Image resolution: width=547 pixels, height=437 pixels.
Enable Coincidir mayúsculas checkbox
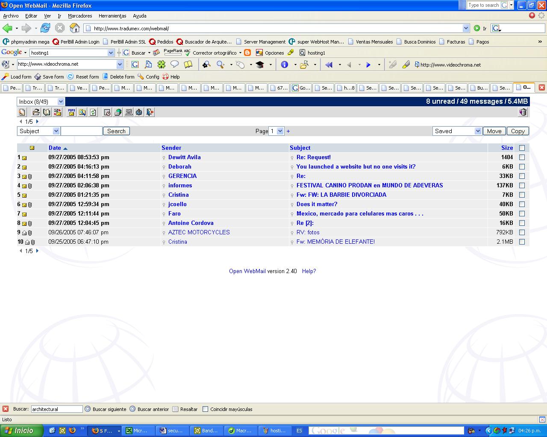click(x=205, y=409)
